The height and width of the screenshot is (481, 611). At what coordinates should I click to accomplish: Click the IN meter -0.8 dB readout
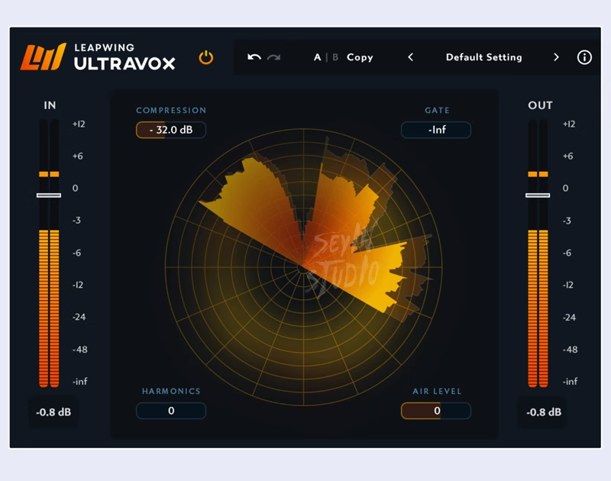(53, 412)
